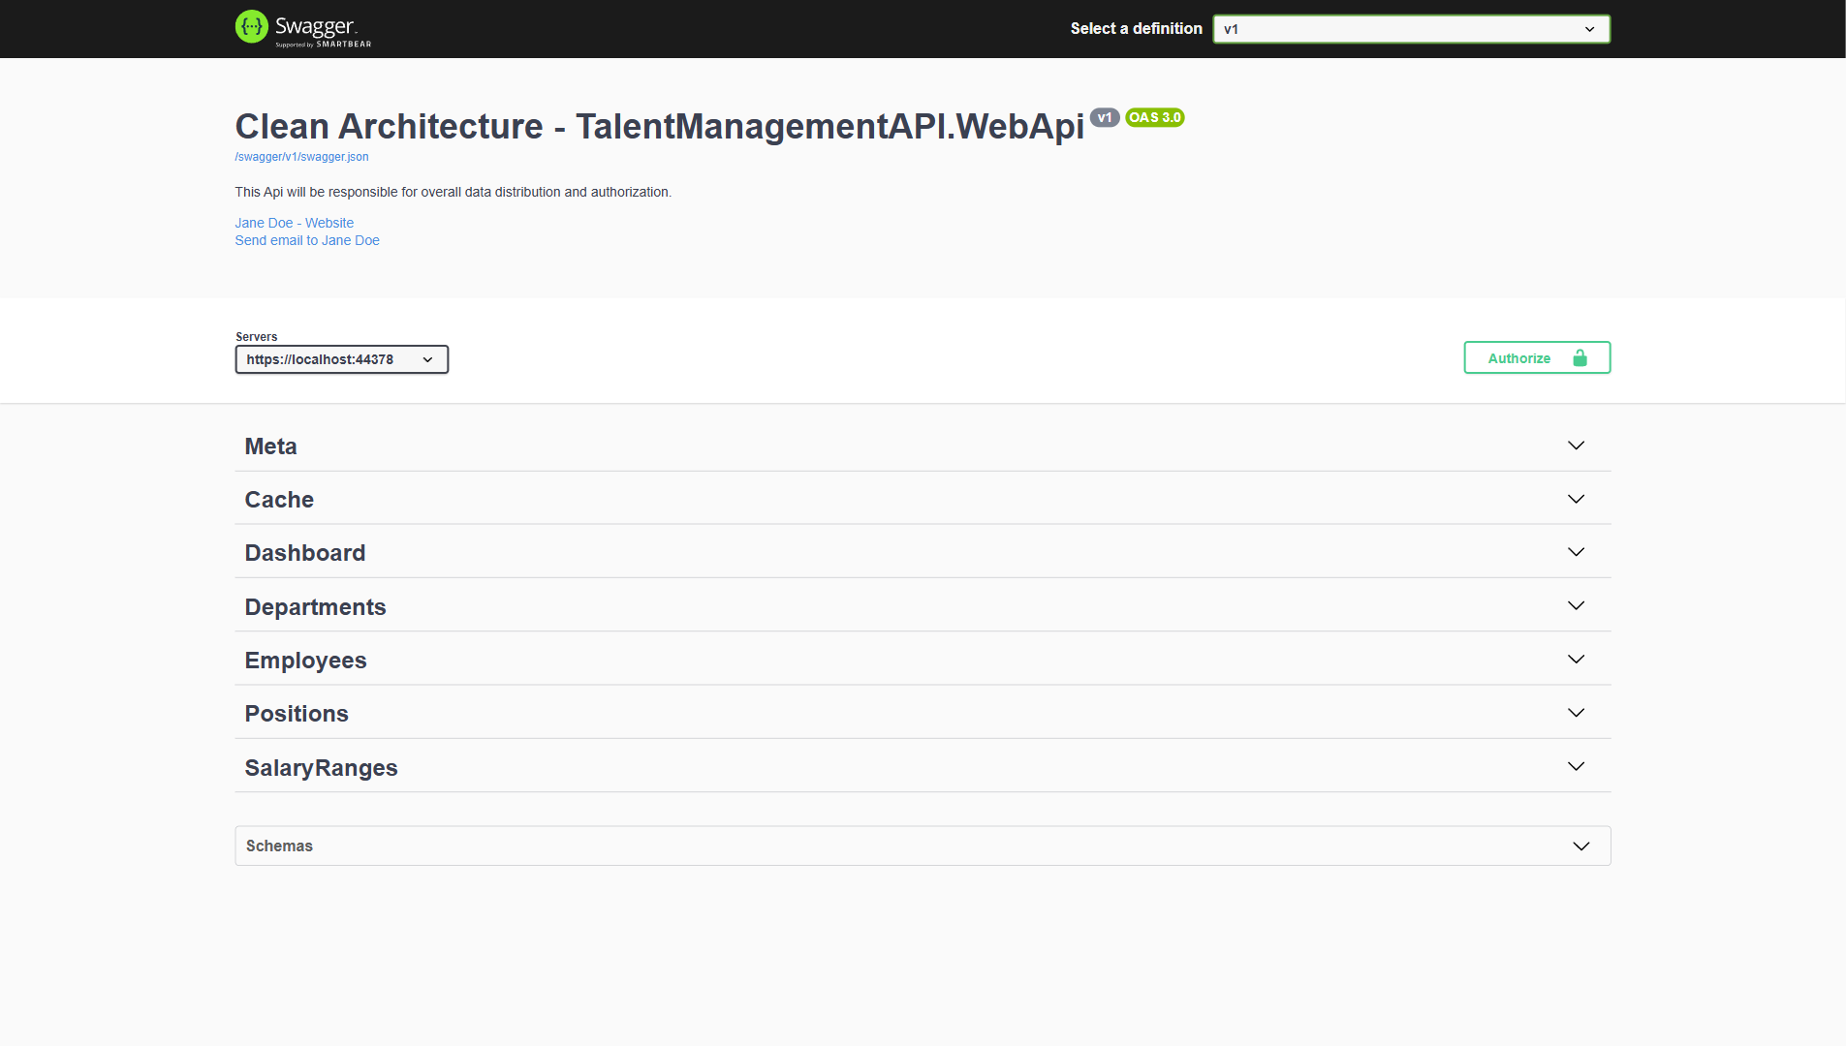The image size is (1846, 1046).
Task: Open the Select a definition dropdown
Action: tap(1410, 29)
